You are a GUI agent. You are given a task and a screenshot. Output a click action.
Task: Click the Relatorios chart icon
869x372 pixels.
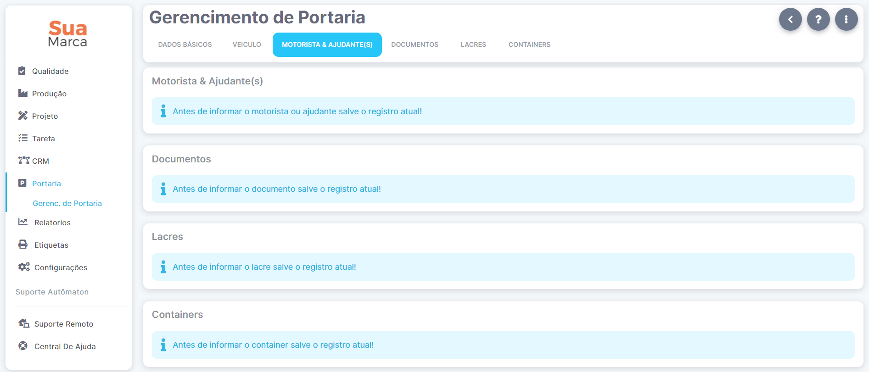pyautogui.click(x=23, y=222)
